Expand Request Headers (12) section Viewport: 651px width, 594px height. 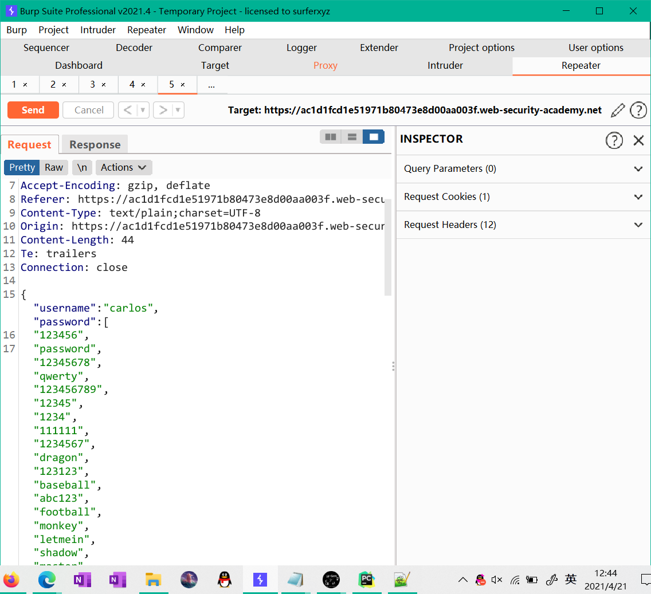pos(523,225)
